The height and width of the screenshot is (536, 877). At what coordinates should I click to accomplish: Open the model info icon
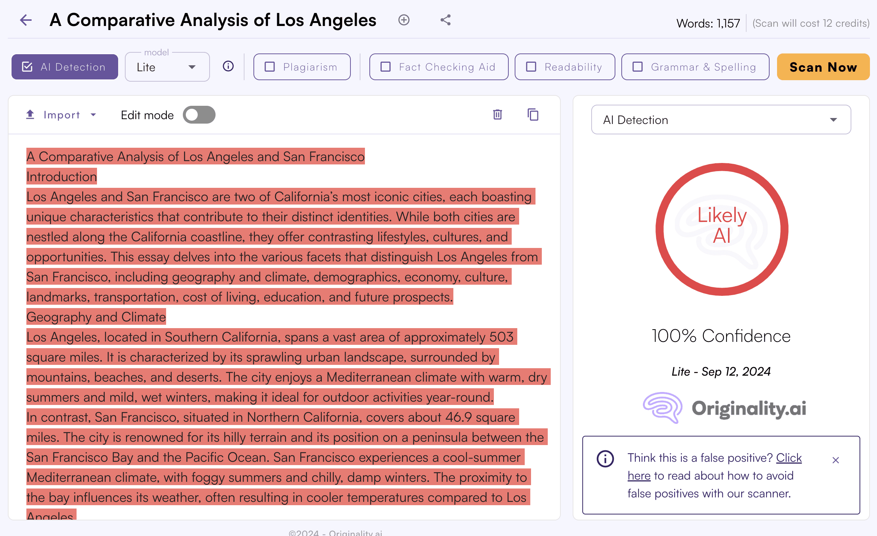click(228, 66)
